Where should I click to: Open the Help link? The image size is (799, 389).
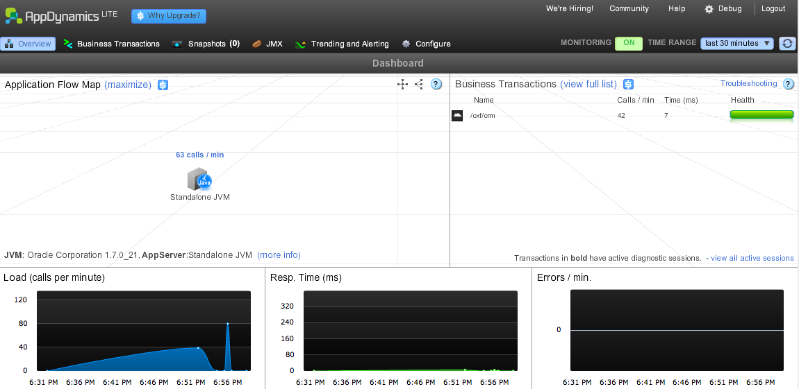click(x=677, y=8)
